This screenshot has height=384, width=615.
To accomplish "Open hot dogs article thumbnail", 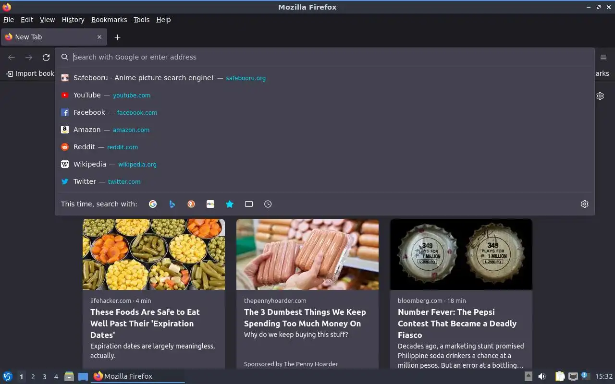I will [307, 254].
